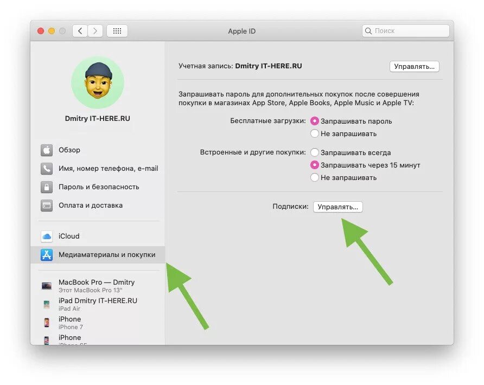Select Не запрашивать for free downloads
The height and width of the screenshot is (385, 484).
click(315, 133)
